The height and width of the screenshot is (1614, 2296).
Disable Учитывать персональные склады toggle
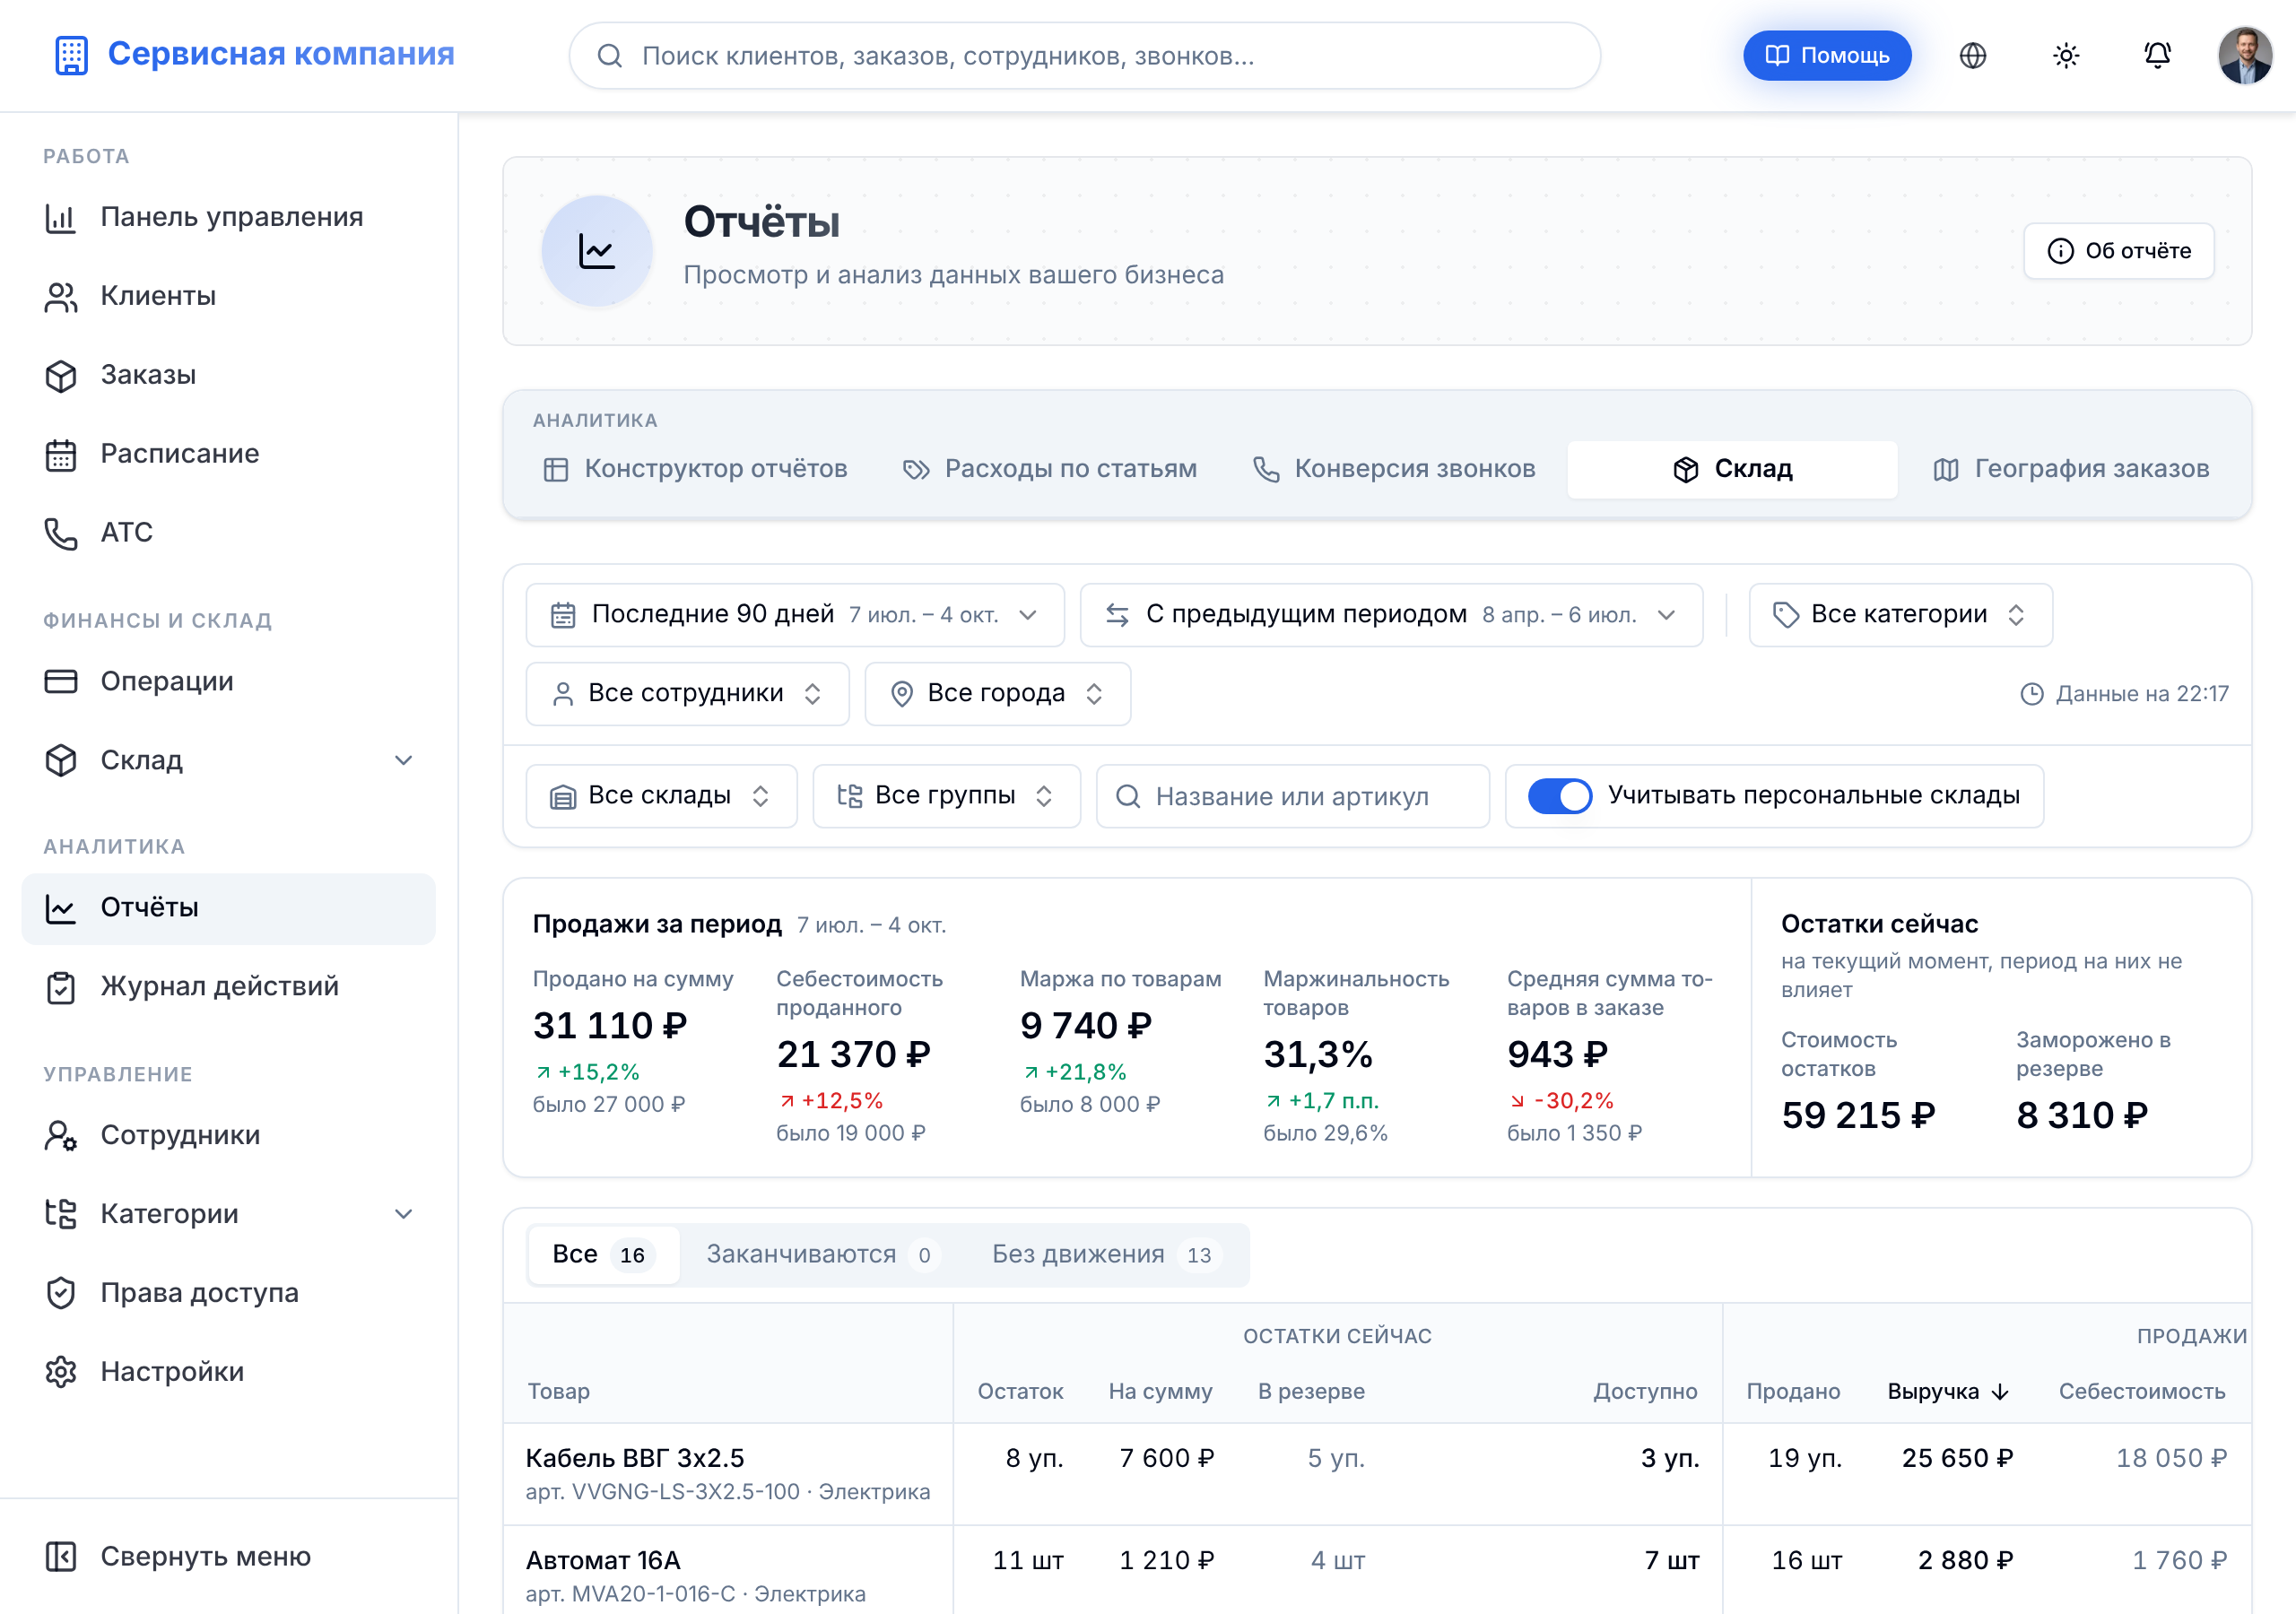tap(1559, 796)
